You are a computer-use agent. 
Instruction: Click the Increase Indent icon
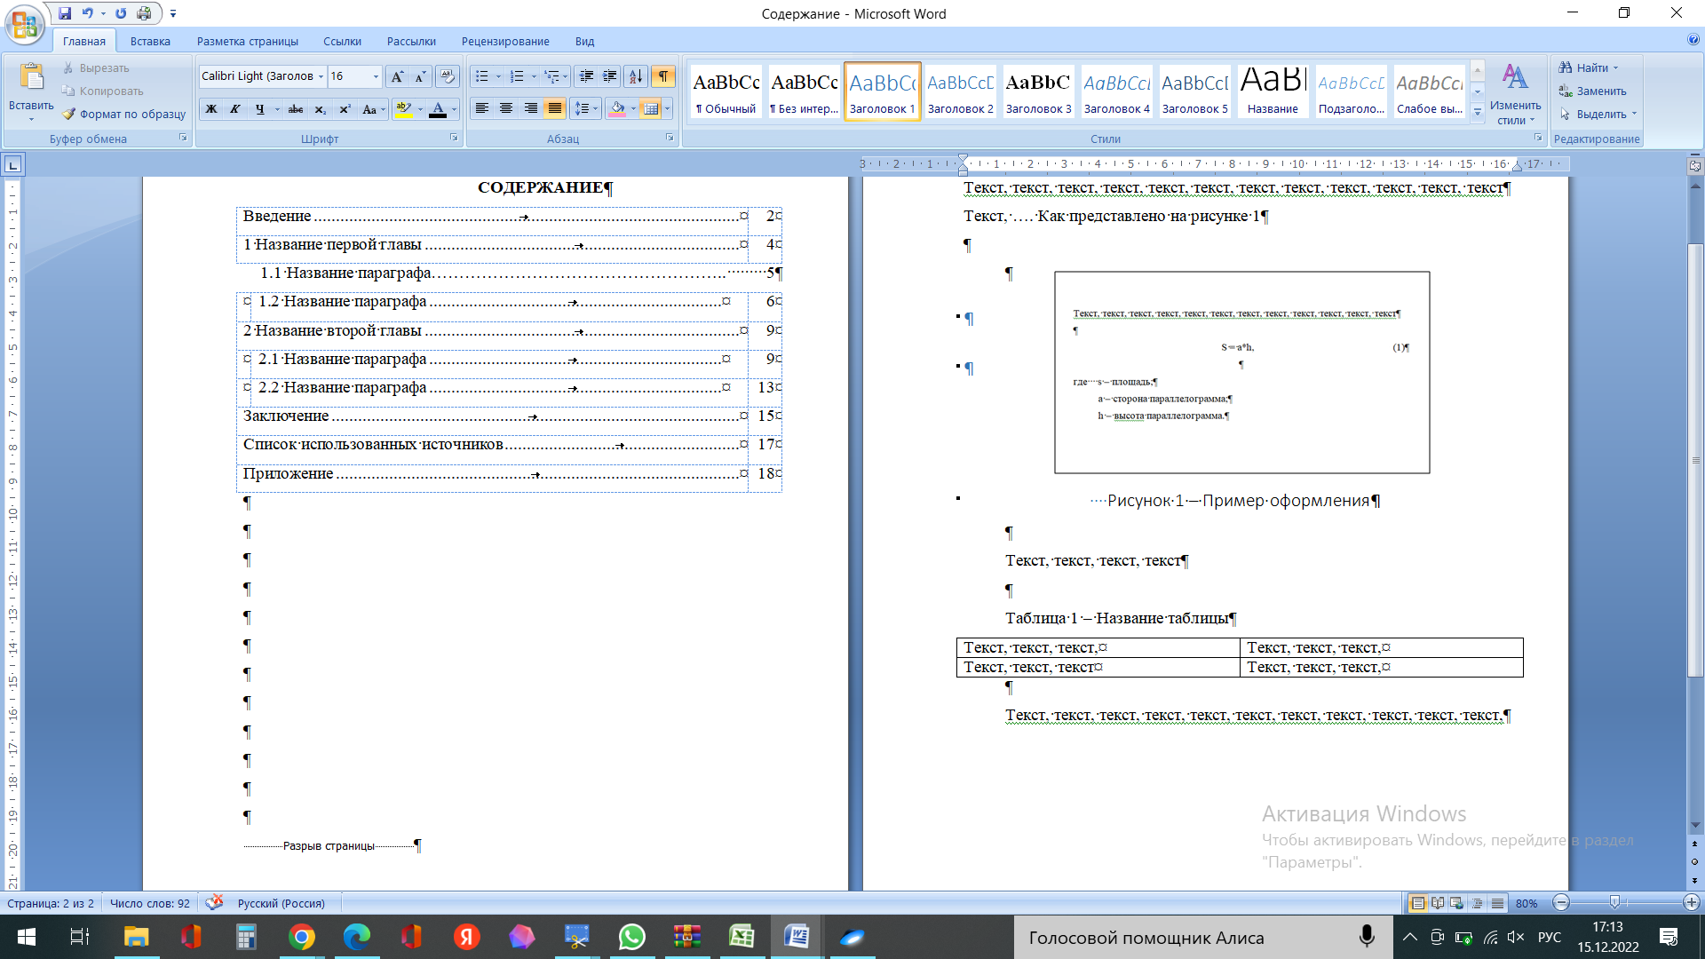tap(610, 76)
